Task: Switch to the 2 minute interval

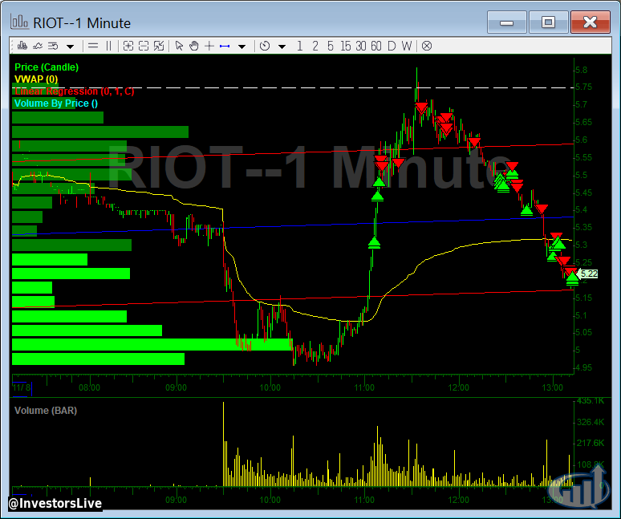Action: click(315, 47)
